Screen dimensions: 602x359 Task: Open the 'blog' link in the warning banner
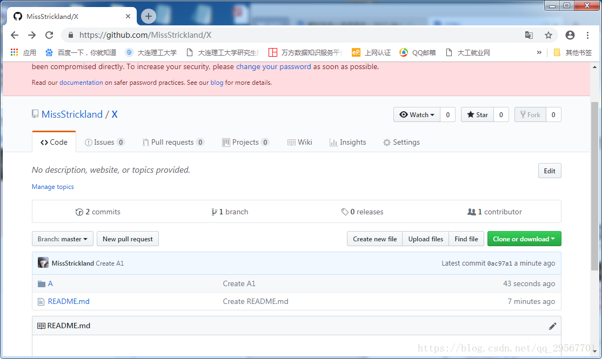click(217, 83)
